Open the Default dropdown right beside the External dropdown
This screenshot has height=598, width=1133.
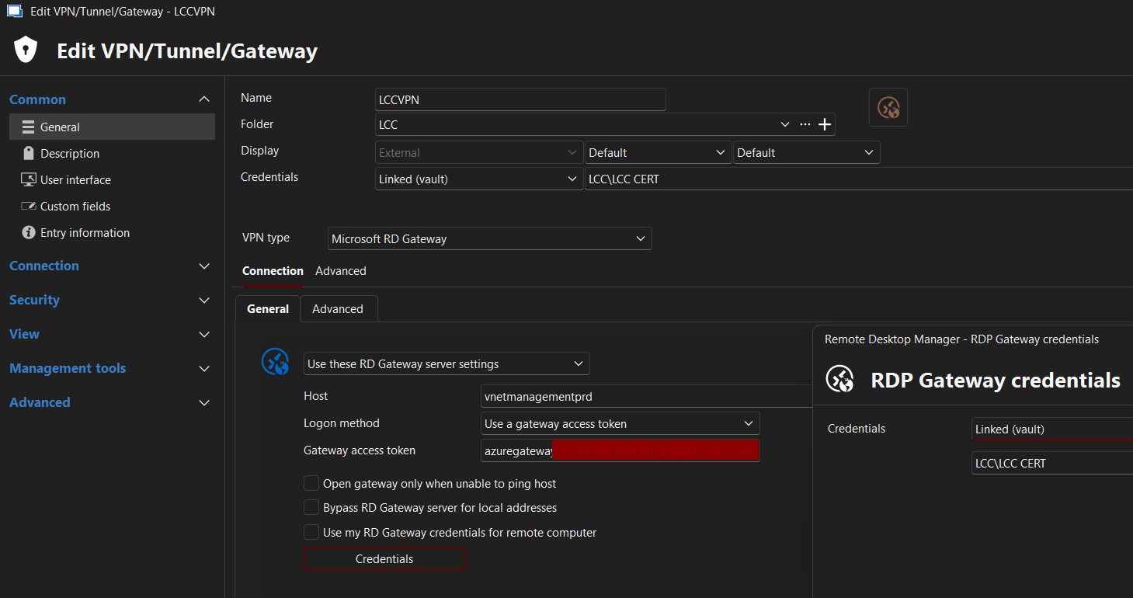tap(658, 153)
